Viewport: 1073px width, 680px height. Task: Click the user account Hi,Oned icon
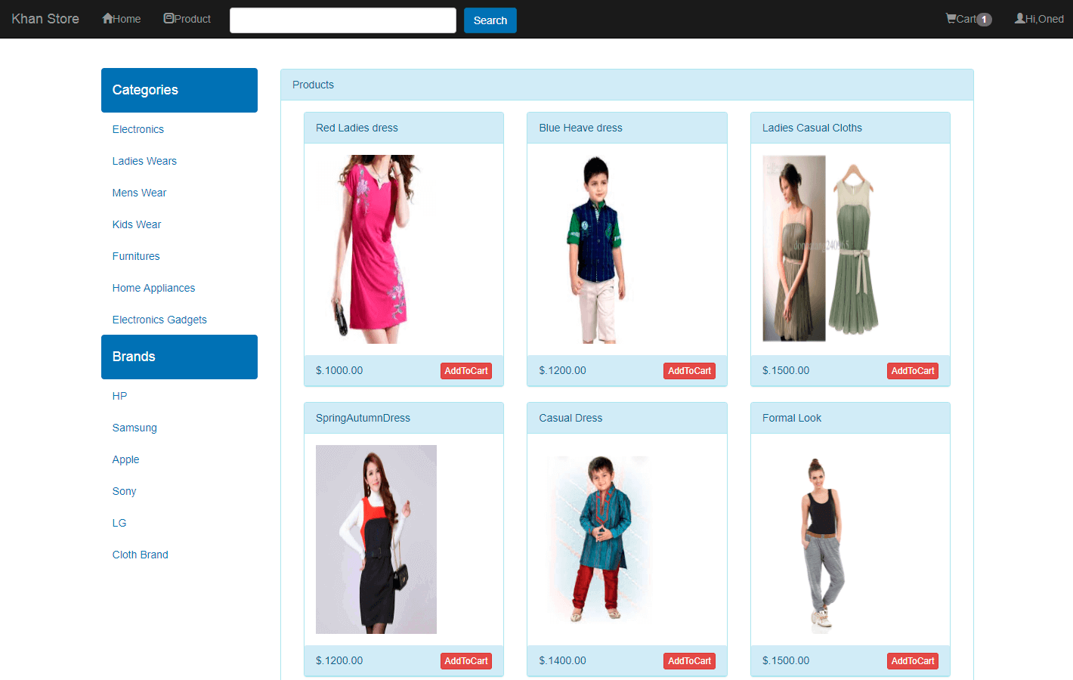tap(1020, 19)
